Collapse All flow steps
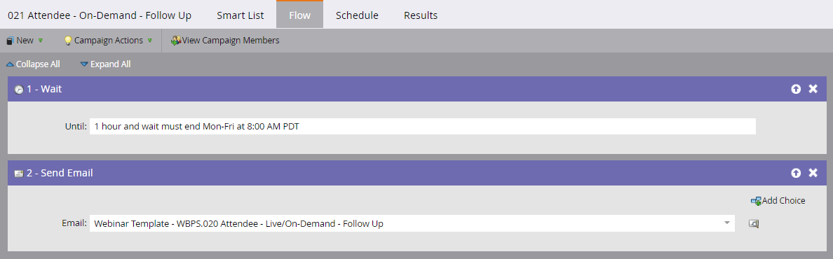The width and height of the screenshot is (833, 259). coord(33,64)
